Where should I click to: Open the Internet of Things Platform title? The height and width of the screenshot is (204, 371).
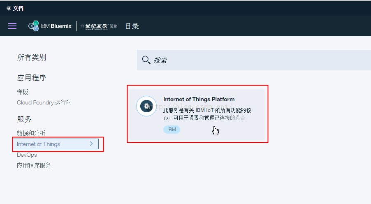(x=199, y=99)
